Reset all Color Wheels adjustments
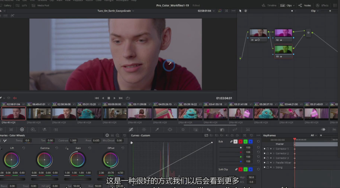The image size is (340, 188). (125, 135)
